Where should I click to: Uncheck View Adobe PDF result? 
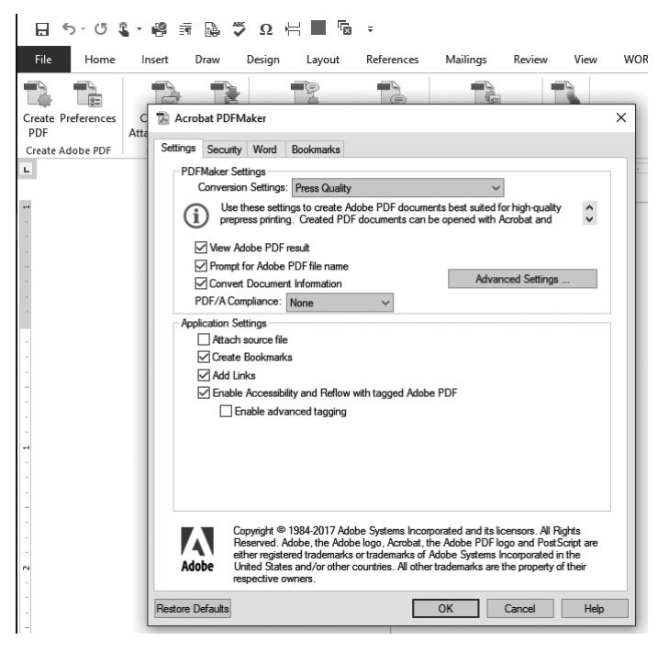[x=202, y=248]
